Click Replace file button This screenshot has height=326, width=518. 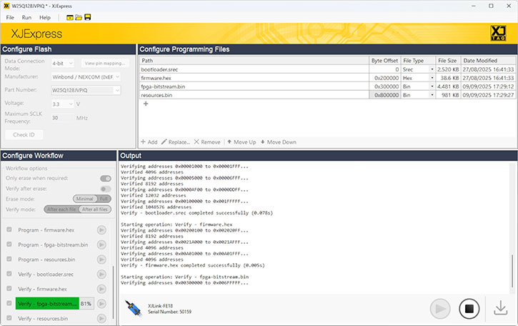pyautogui.click(x=176, y=142)
